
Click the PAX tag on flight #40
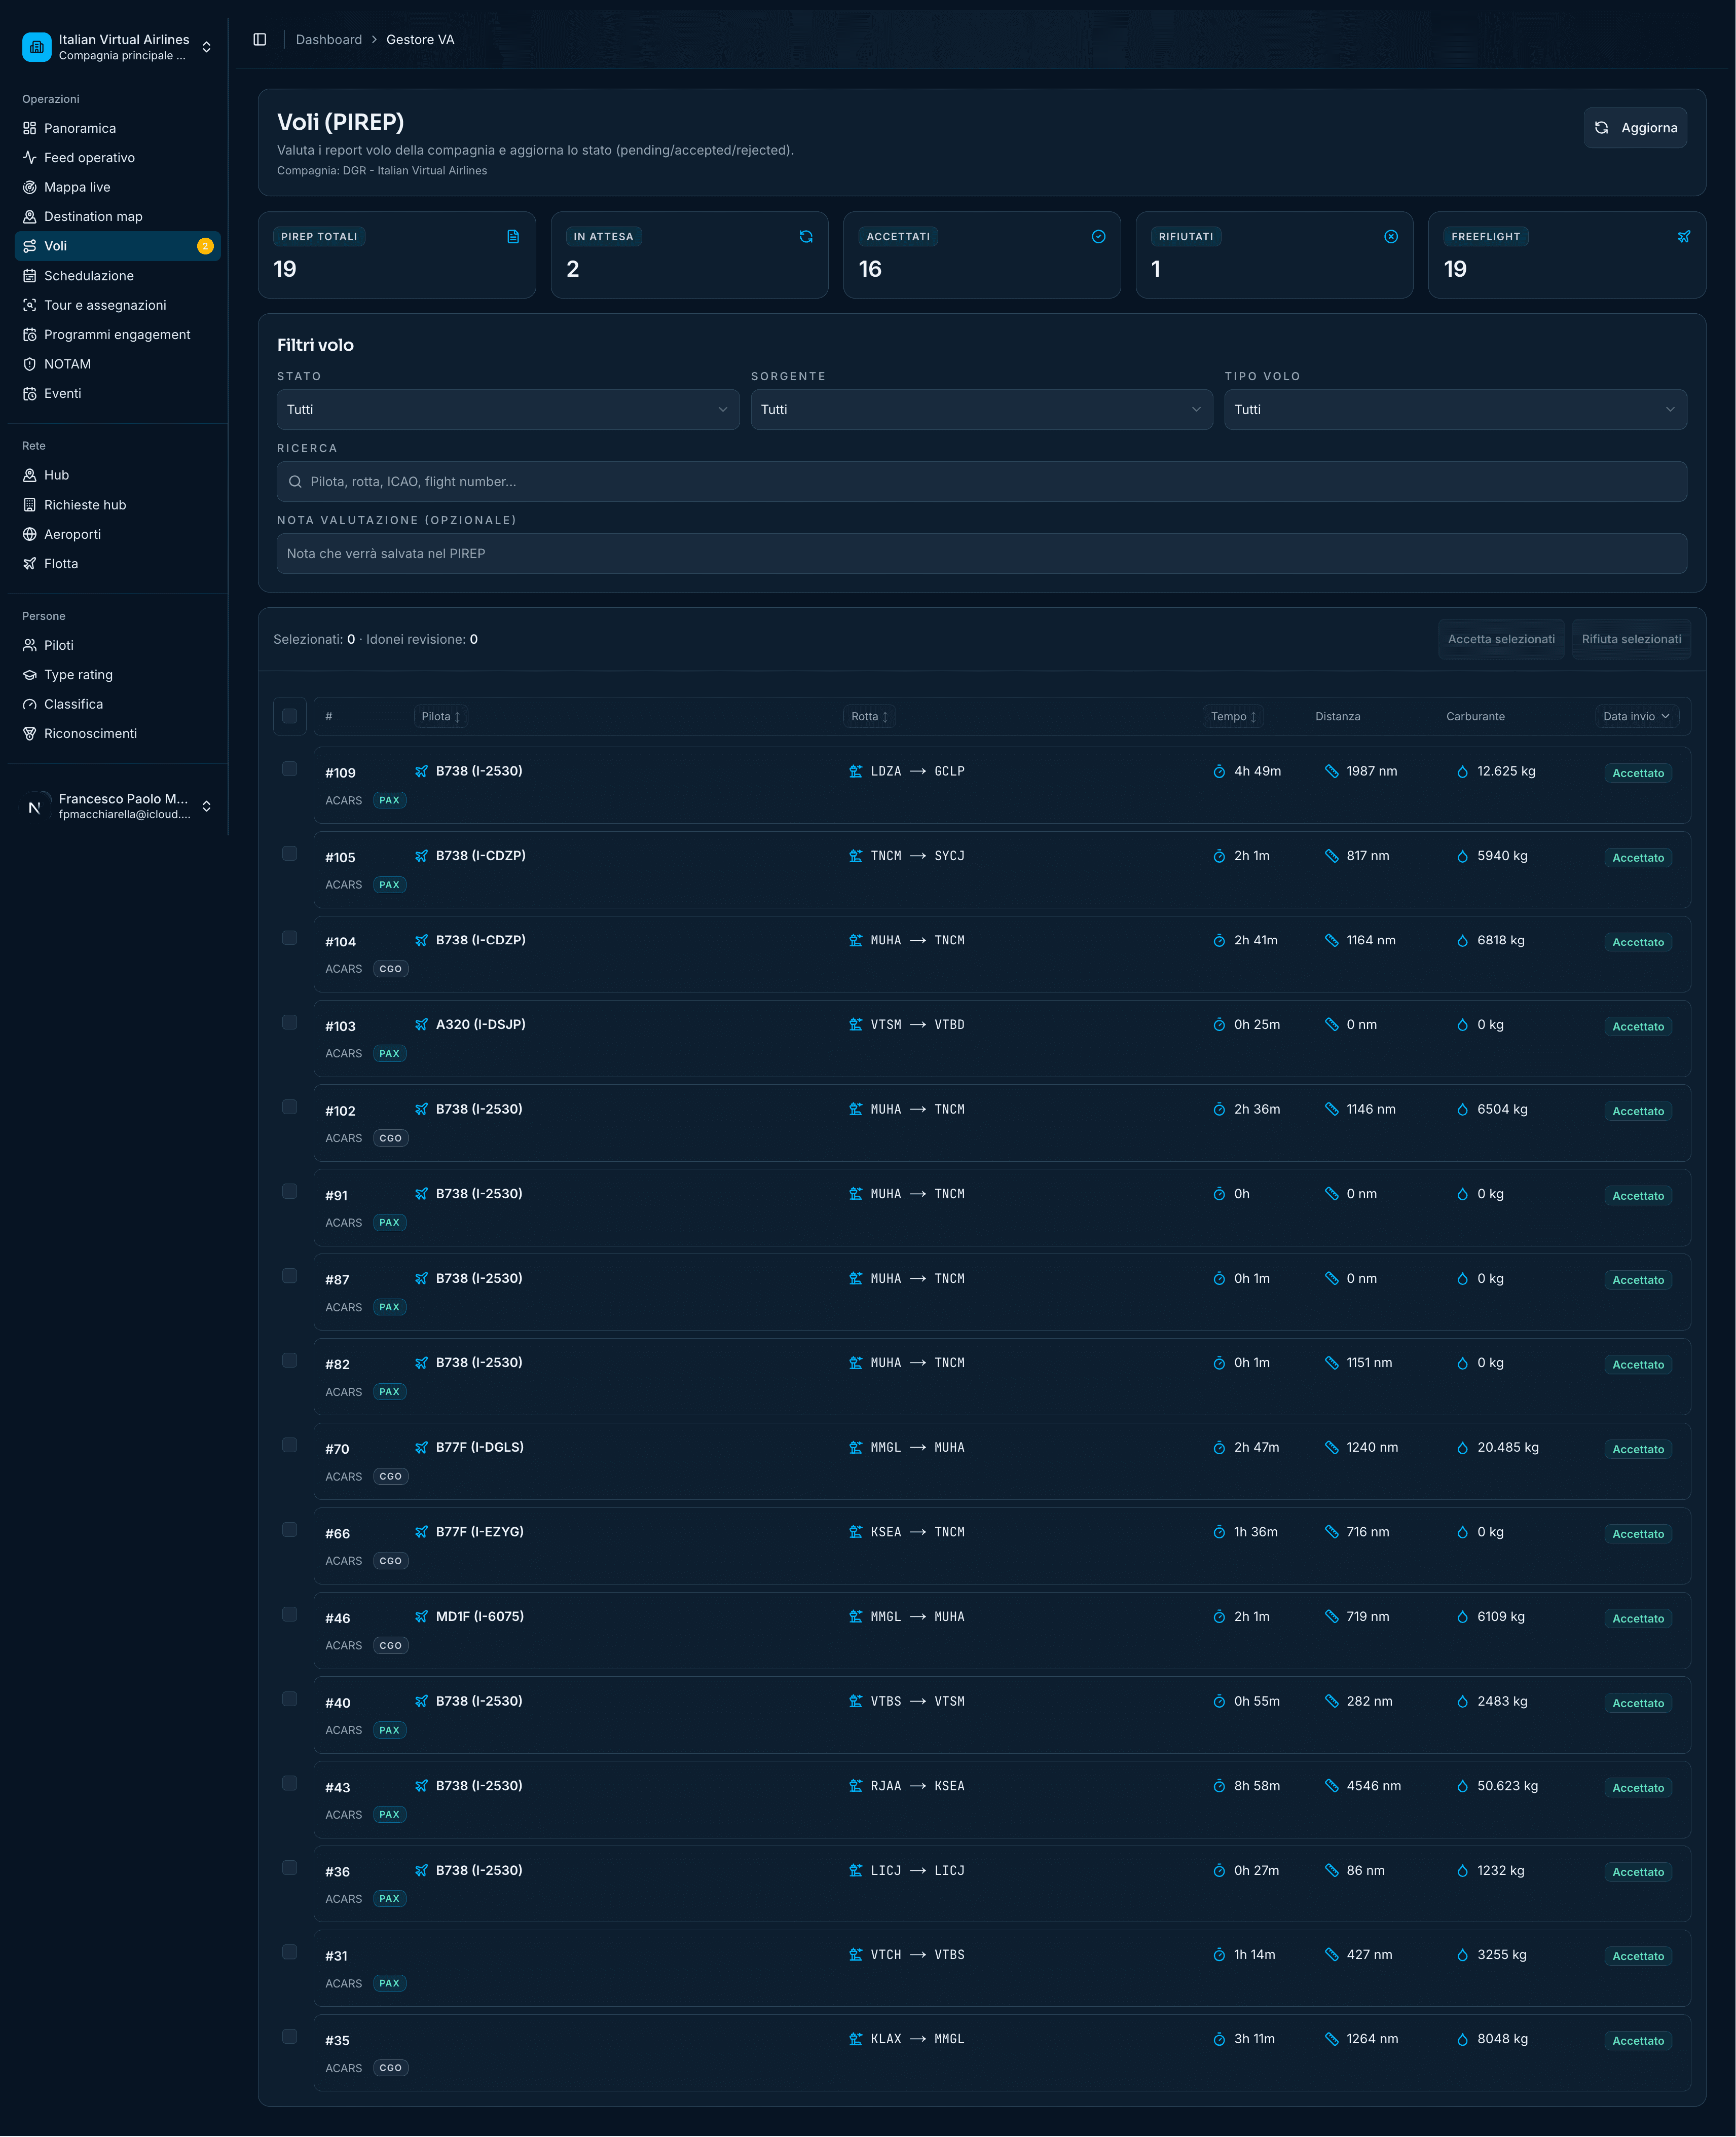click(x=390, y=1730)
